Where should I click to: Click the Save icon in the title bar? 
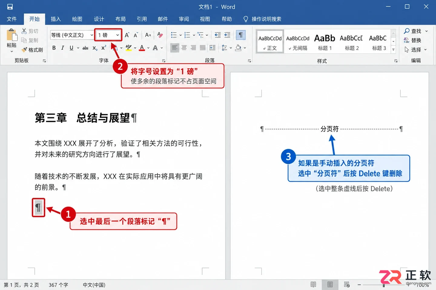(x=10, y=7)
